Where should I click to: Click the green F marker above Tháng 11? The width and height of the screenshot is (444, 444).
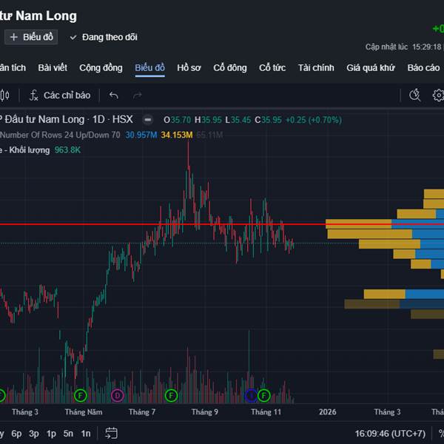pyautogui.click(x=264, y=396)
